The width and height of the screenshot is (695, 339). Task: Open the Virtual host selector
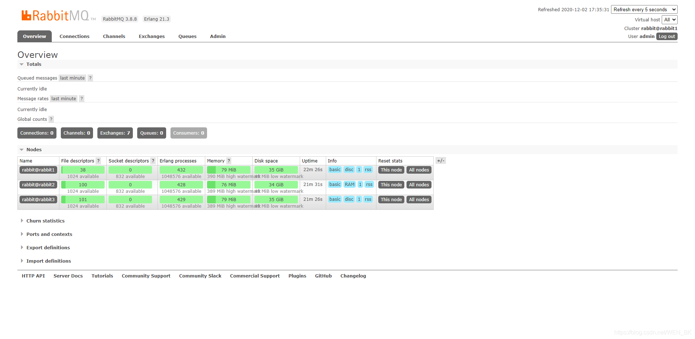point(670,20)
